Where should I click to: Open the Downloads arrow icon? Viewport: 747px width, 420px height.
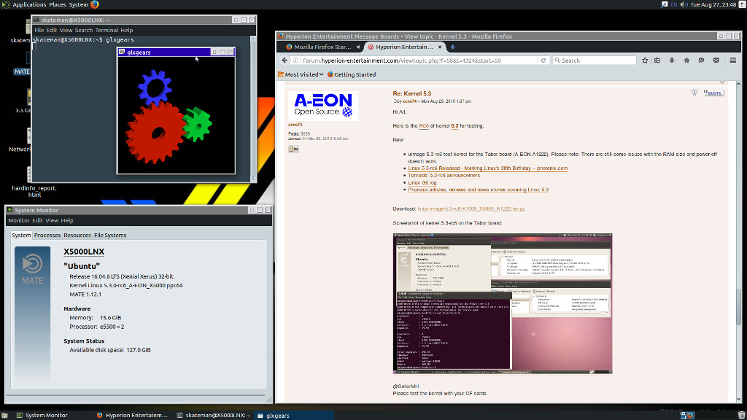pos(672,61)
